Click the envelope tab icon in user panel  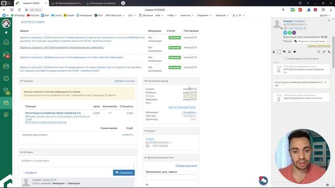point(279,52)
